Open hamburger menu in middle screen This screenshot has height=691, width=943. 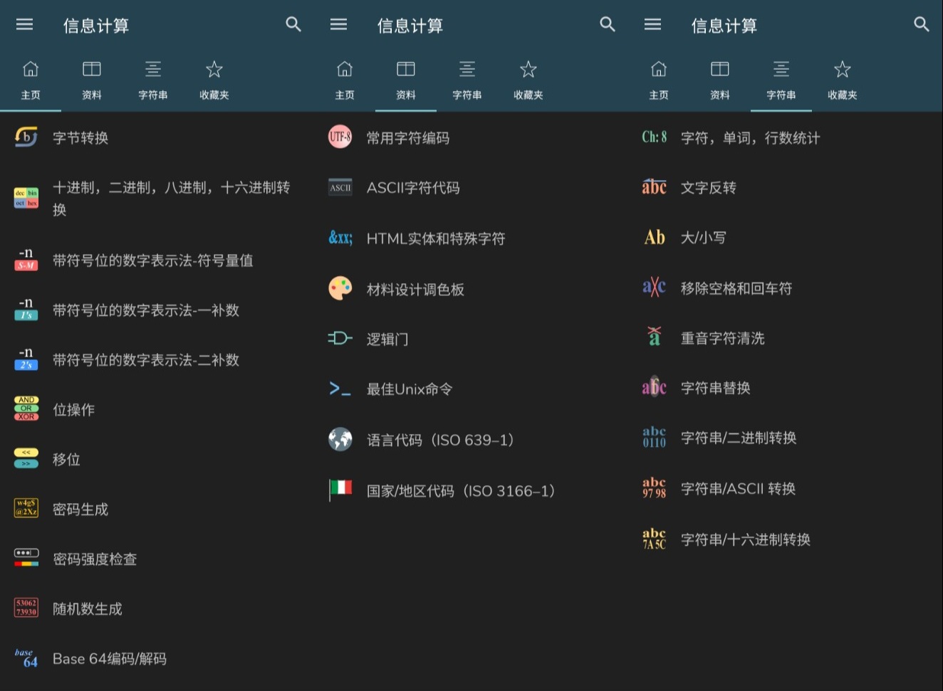pyautogui.click(x=339, y=24)
